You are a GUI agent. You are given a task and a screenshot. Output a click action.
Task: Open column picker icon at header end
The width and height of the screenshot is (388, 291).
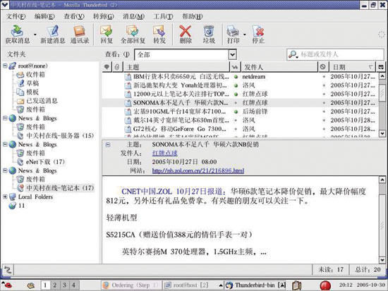click(381, 67)
